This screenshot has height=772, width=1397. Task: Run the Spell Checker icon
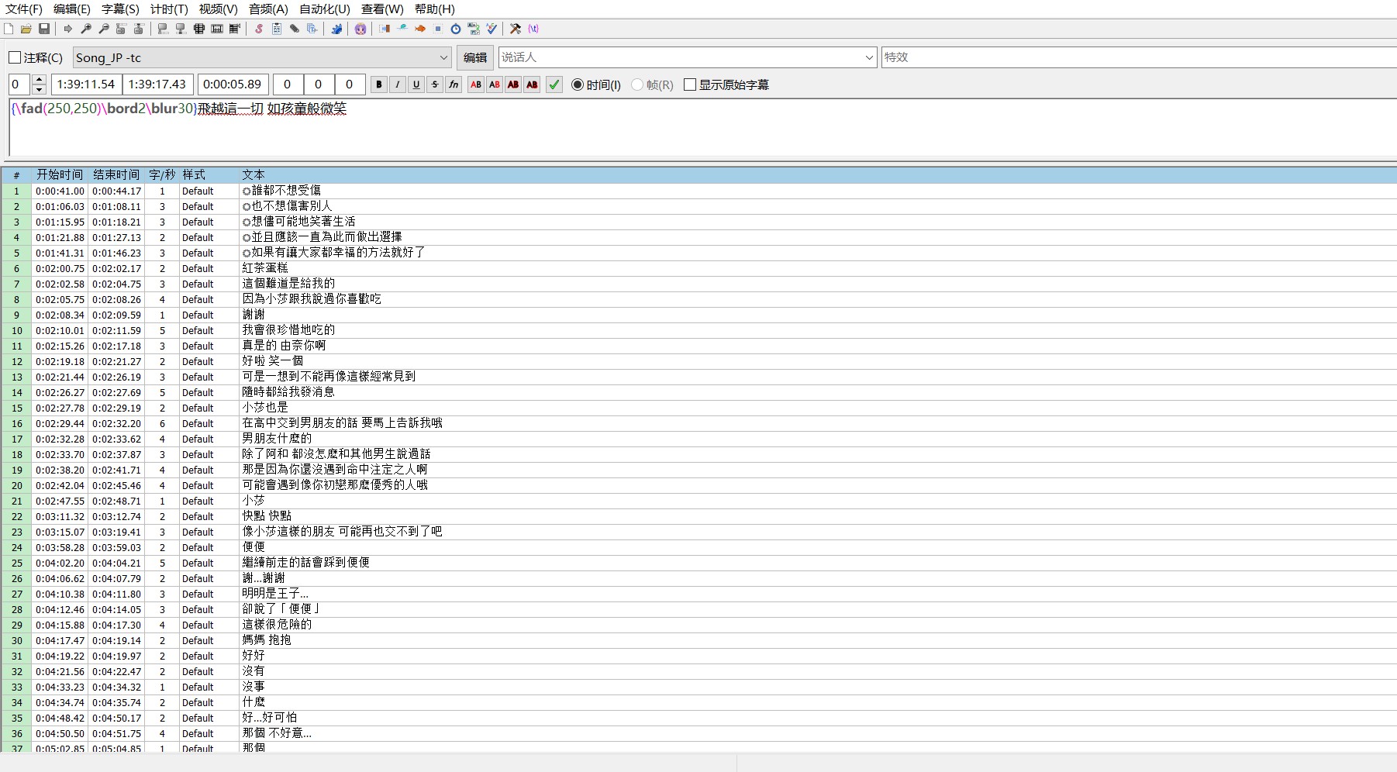point(492,29)
